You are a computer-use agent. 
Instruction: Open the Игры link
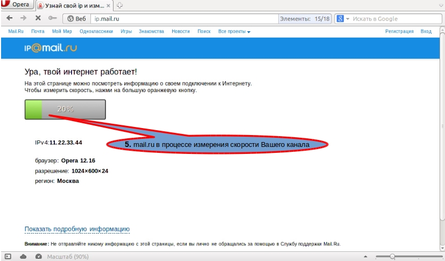[126, 31]
